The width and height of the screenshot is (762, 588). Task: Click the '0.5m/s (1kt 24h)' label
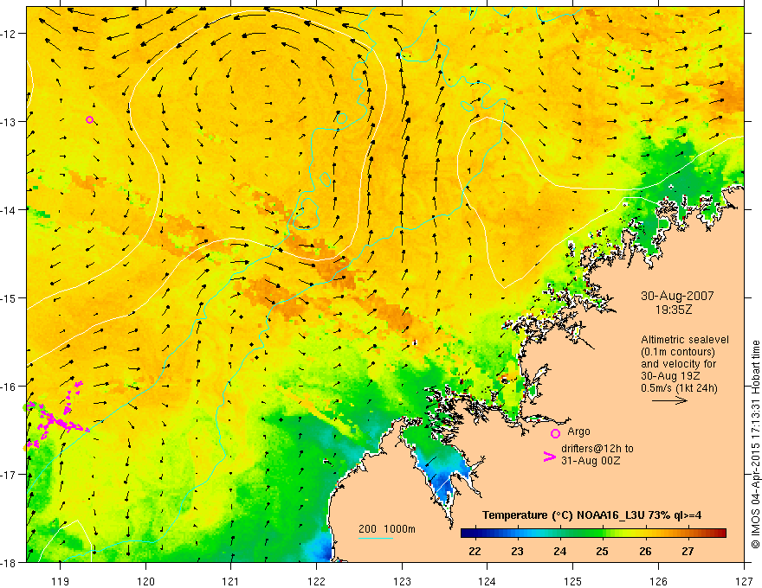(x=679, y=388)
